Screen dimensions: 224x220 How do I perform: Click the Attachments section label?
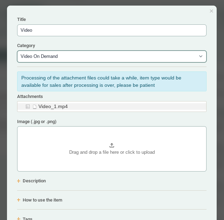point(30,97)
